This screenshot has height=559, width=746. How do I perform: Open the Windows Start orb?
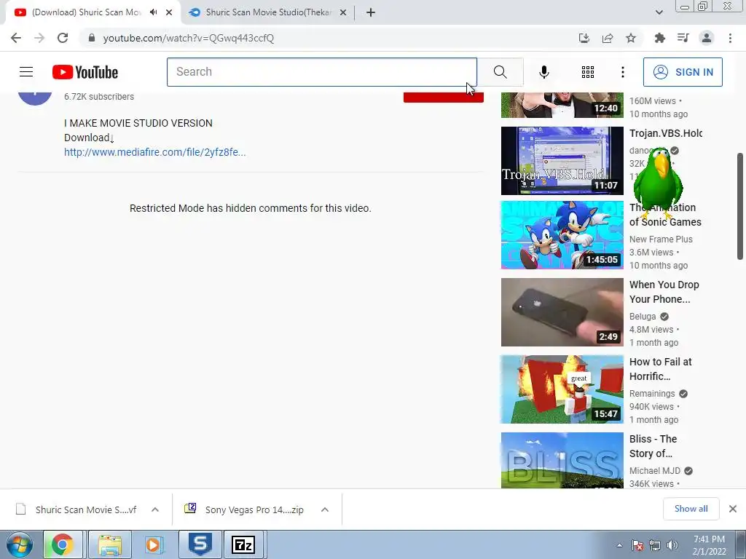[x=19, y=544]
